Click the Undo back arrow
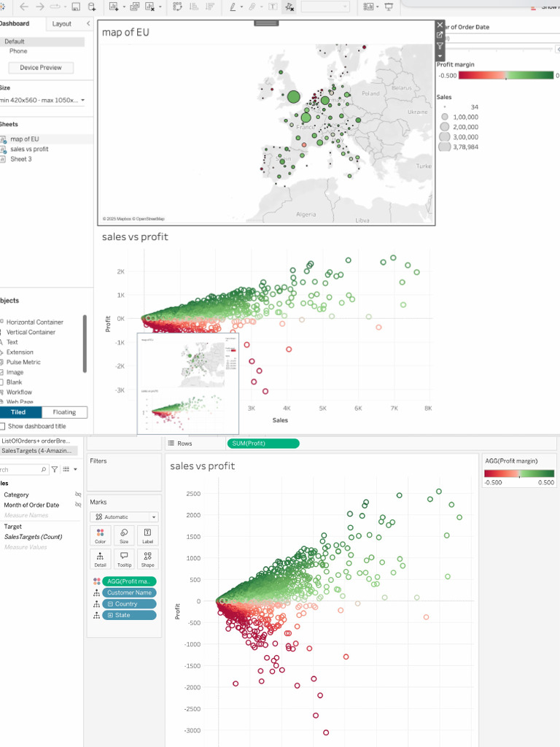Viewport: 560px width, 747px height. (24, 7)
